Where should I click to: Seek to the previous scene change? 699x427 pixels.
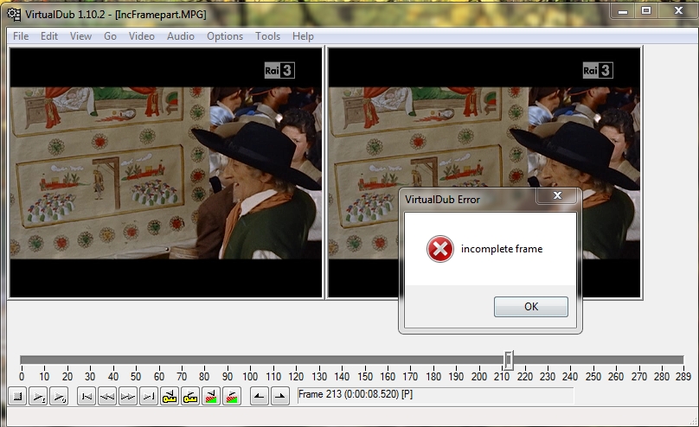click(211, 396)
